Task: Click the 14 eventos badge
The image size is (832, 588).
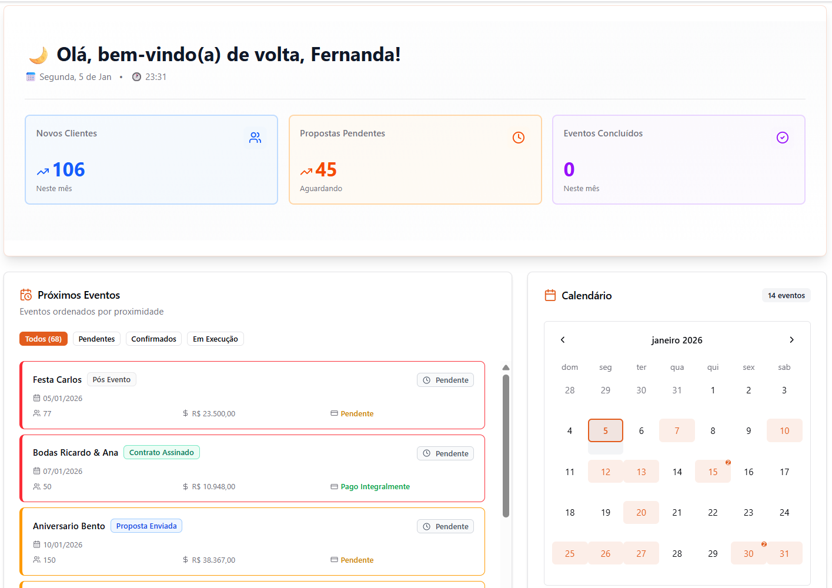Action: (786, 295)
